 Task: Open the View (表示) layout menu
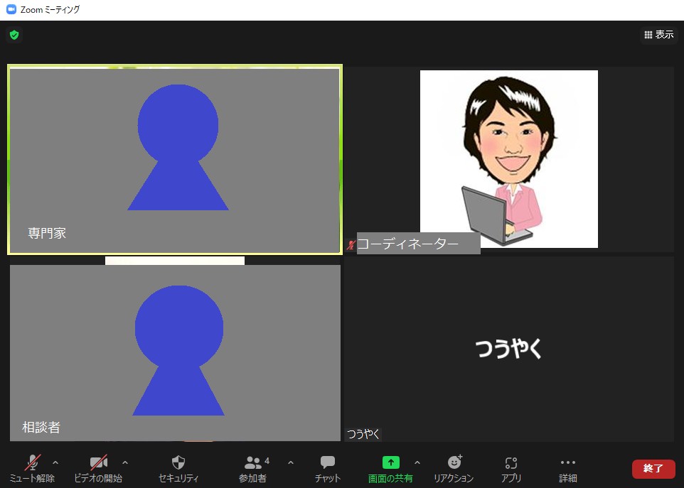658,35
